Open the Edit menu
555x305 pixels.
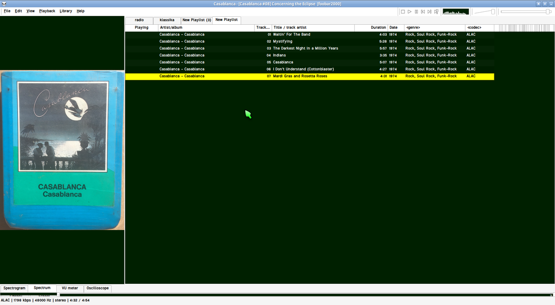tap(18, 11)
